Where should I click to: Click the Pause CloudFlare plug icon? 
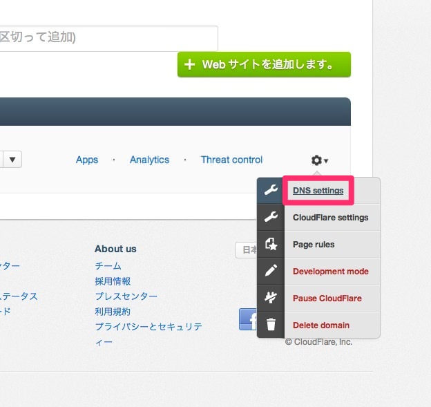[x=271, y=298]
